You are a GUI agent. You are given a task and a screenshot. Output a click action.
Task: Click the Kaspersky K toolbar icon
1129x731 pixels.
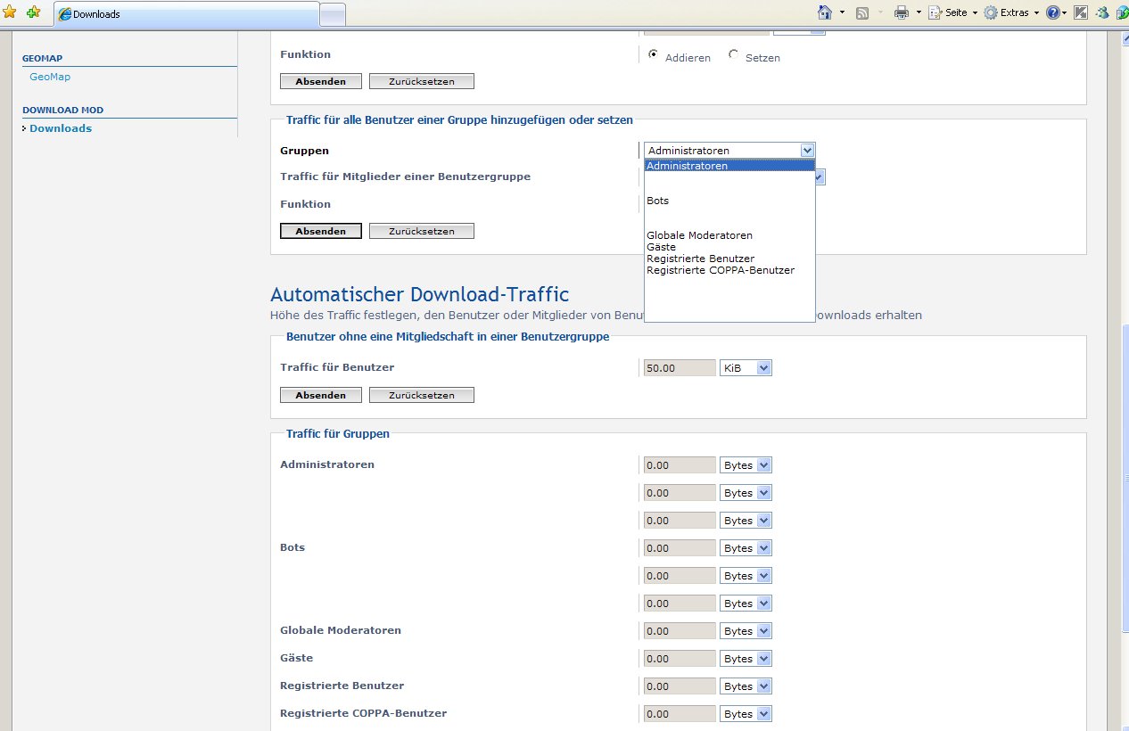[x=1081, y=12]
